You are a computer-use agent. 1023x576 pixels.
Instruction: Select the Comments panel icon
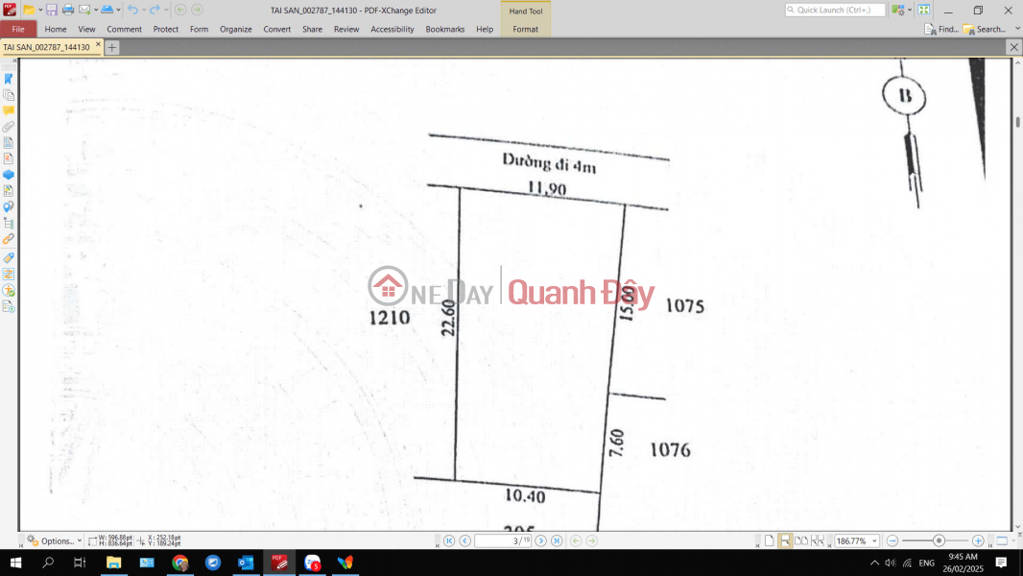click(x=9, y=111)
